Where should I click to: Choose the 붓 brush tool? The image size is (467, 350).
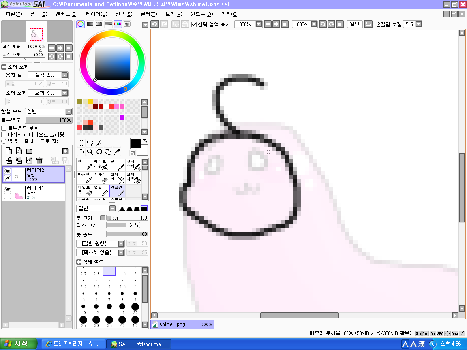point(117,165)
